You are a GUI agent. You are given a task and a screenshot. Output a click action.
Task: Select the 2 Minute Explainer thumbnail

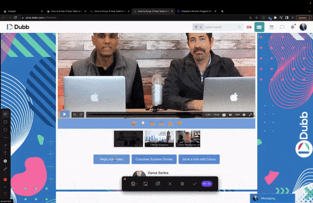(159, 139)
